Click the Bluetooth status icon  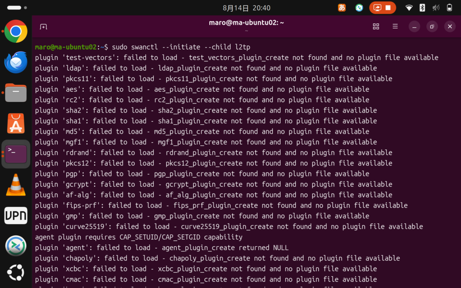[x=422, y=8]
